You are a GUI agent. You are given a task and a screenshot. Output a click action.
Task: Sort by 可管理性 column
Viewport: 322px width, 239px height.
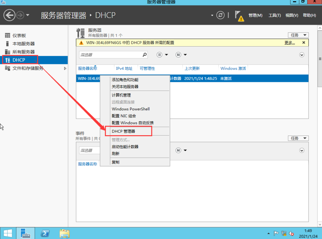(x=147, y=68)
